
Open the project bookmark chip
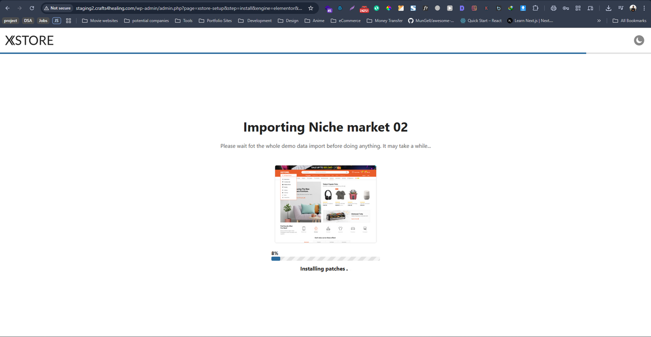11,21
